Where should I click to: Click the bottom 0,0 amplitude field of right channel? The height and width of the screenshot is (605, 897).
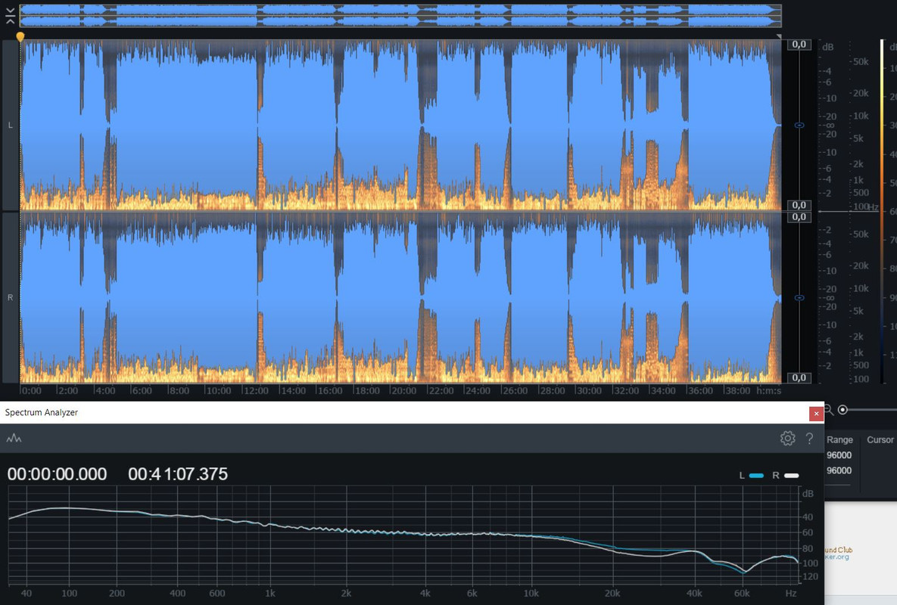pyautogui.click(x=799, y=377)
